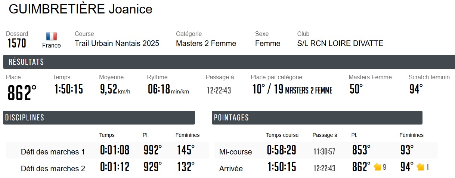The height and width of the screenshot is (178, 455).
Task: Click Scratch féminin rank 94°
Action: (415, 89)
